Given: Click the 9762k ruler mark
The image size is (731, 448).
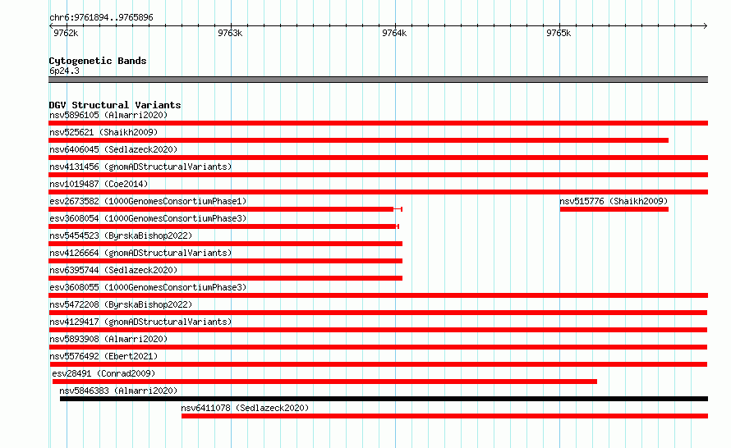Looking at the screenshot, I should [x=66, y=33].
